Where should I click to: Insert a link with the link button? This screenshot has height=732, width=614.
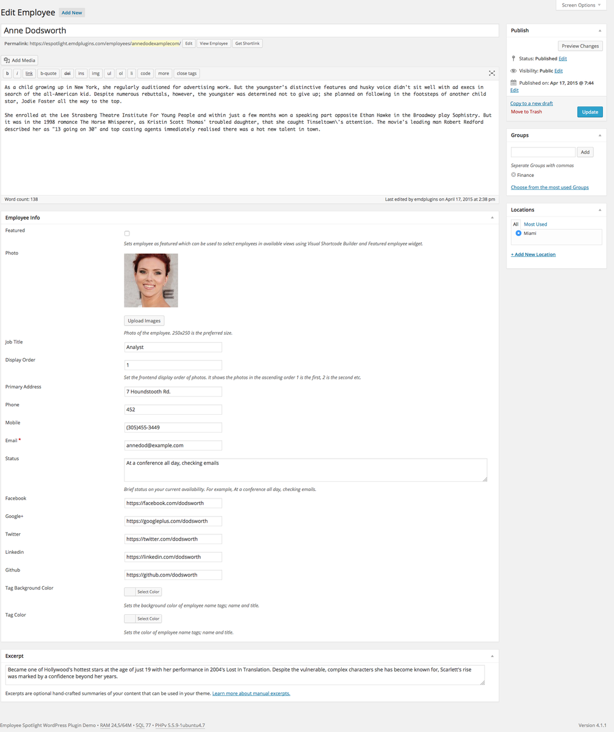point(29,73)
